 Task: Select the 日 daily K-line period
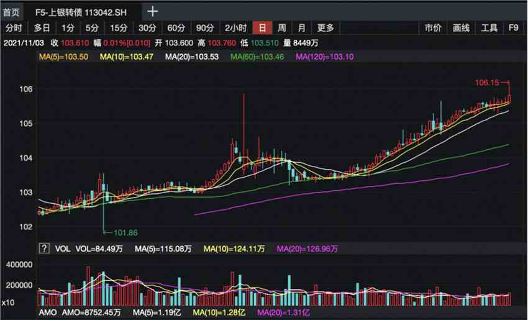tap(262, 28)
